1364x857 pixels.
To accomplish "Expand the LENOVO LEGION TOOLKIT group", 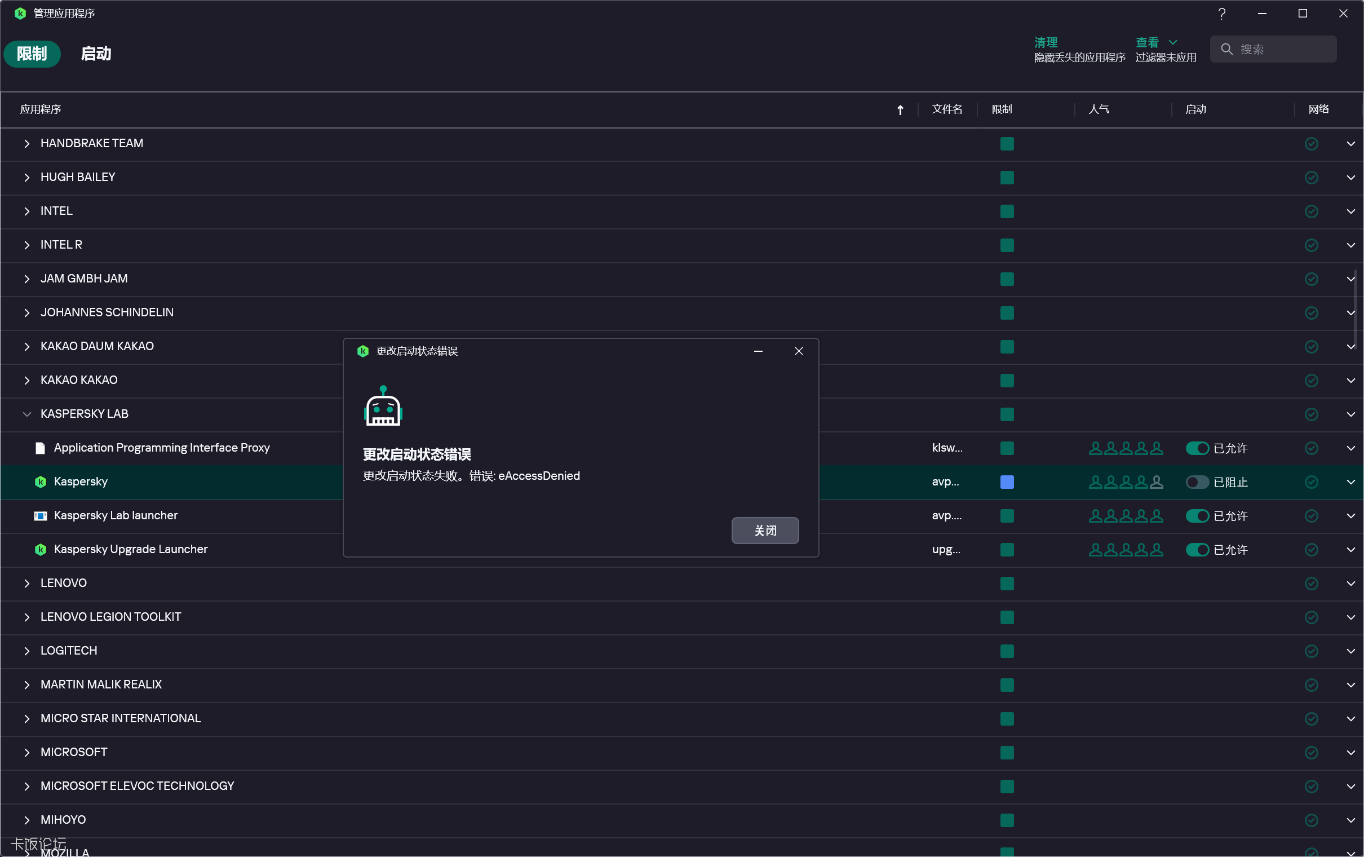I will pos(26,617).
